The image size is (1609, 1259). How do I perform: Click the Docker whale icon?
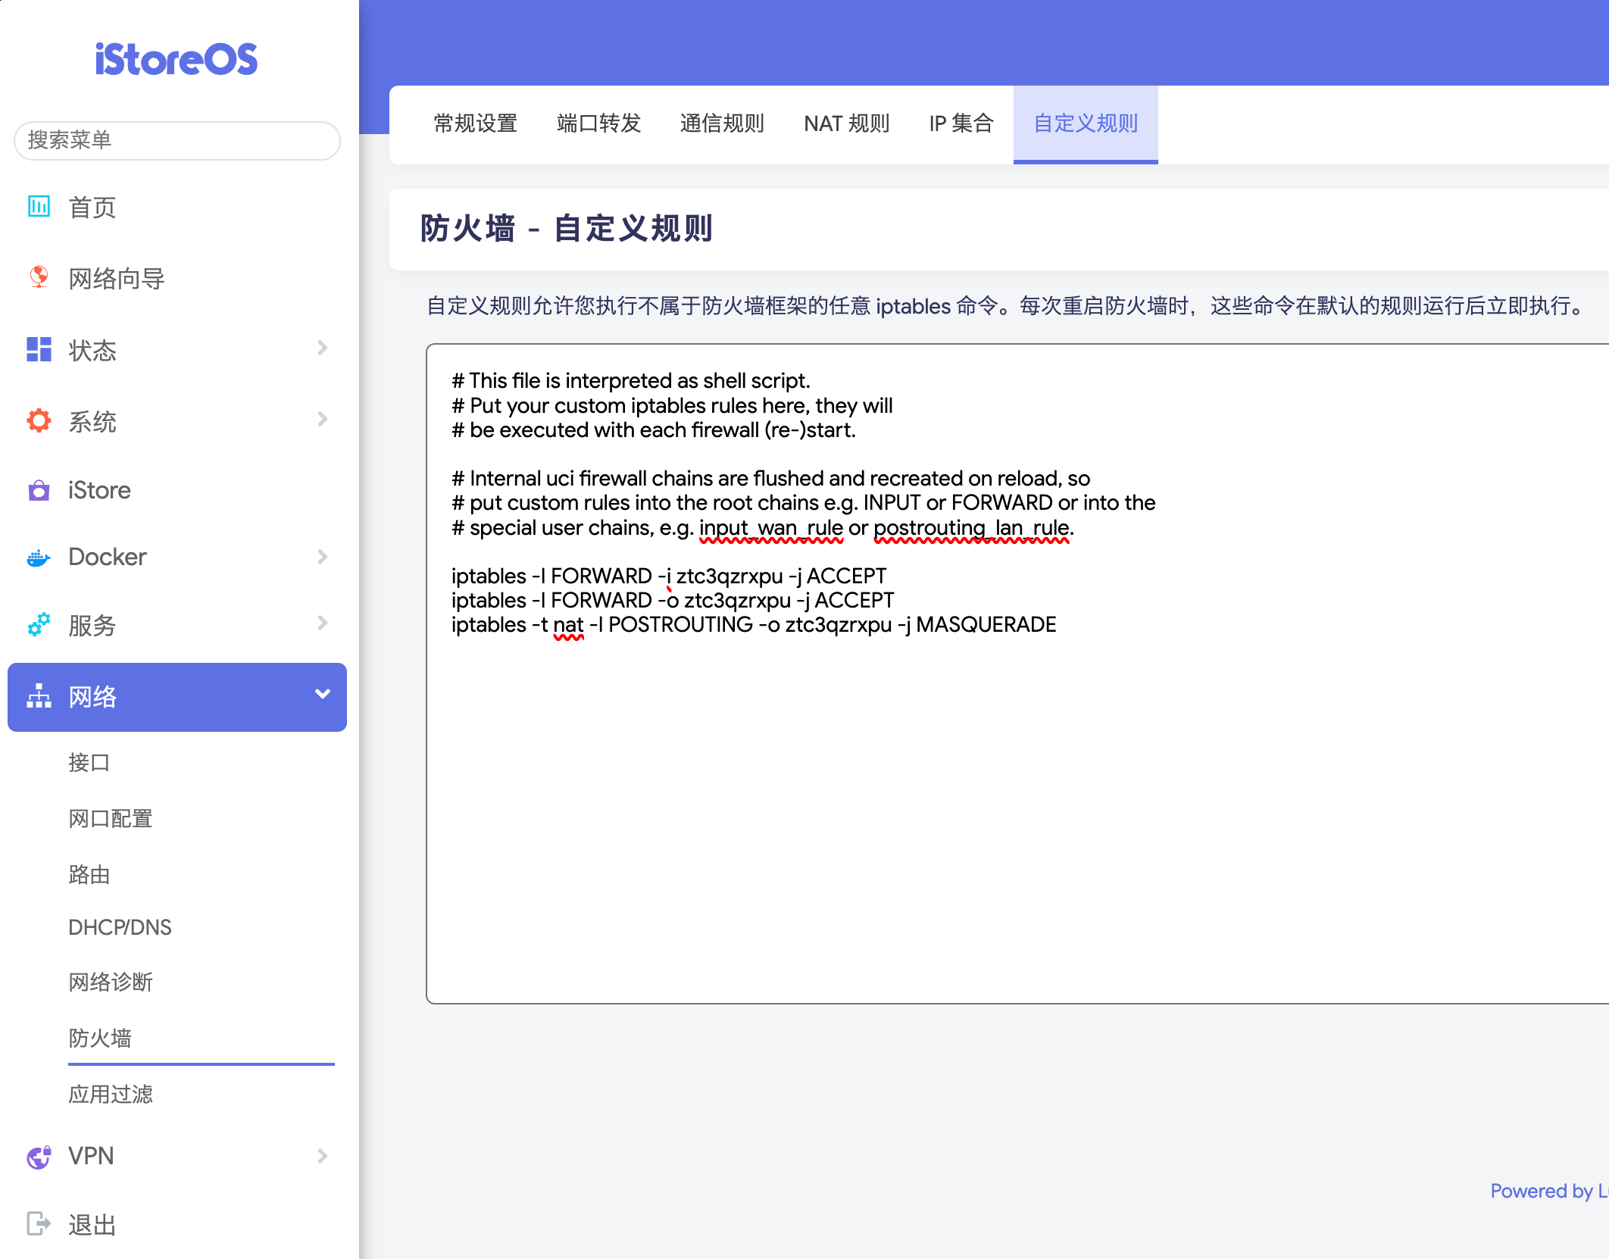pos(39,558)
